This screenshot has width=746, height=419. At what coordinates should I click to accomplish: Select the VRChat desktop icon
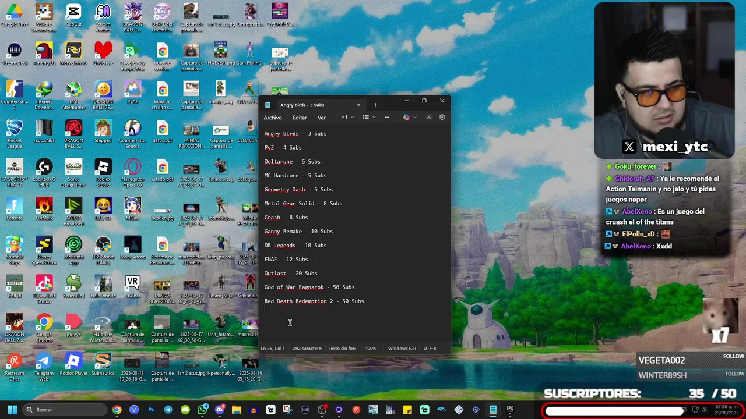pyautogui.click(x=133, y=287)
